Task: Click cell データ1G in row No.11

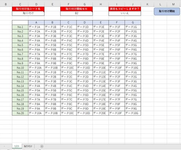Action: 133,72
